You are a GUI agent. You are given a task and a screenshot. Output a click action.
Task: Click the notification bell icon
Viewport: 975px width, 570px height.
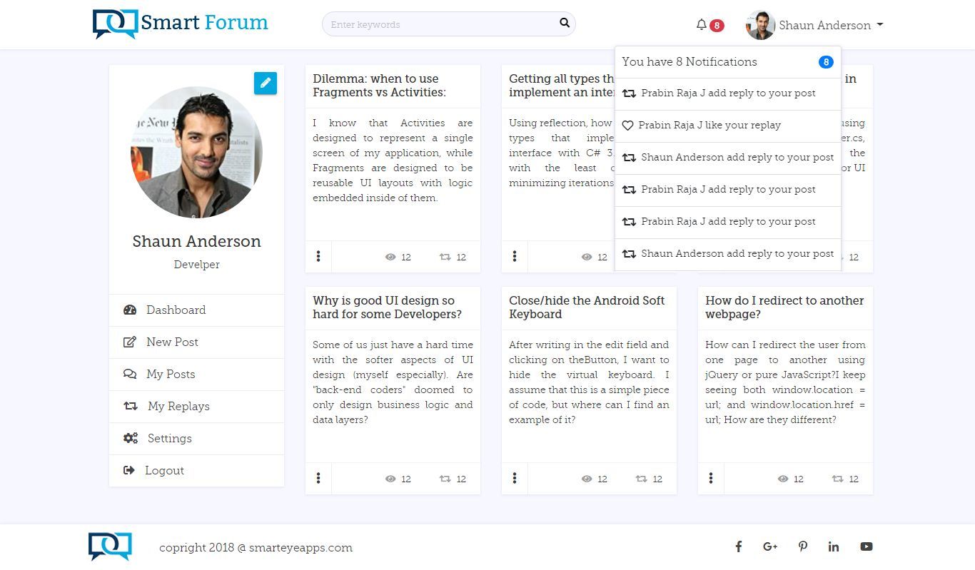click(702, 25)
